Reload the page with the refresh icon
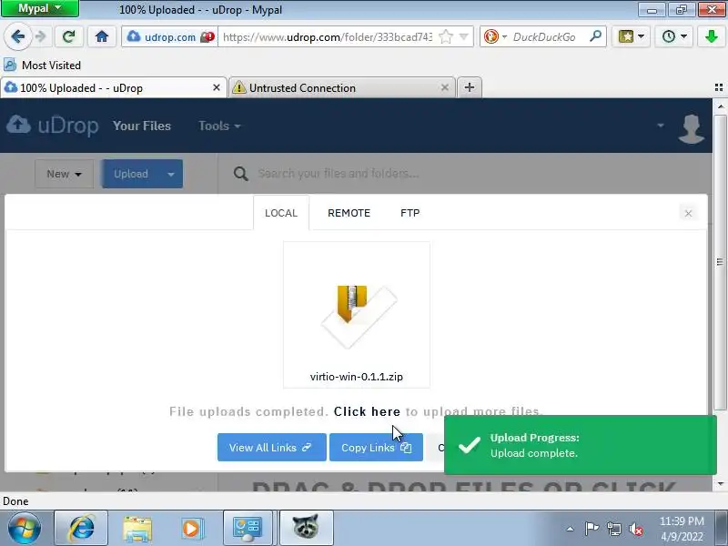Viewport: 728px width, 546px height. click(x=69, y=36)
